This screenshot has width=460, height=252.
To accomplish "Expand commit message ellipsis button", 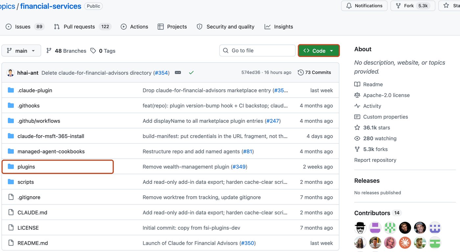I will (x=178, y=72).
